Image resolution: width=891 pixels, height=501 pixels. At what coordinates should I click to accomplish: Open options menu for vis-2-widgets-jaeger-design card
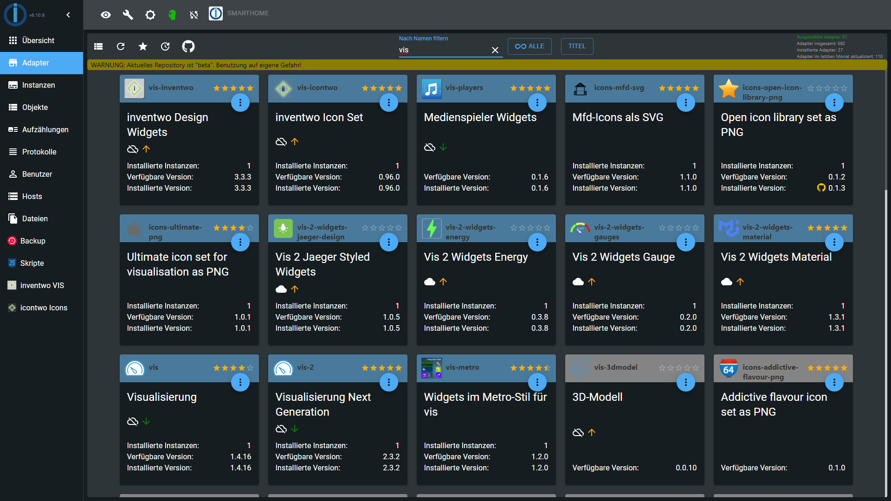click(389, 242)
